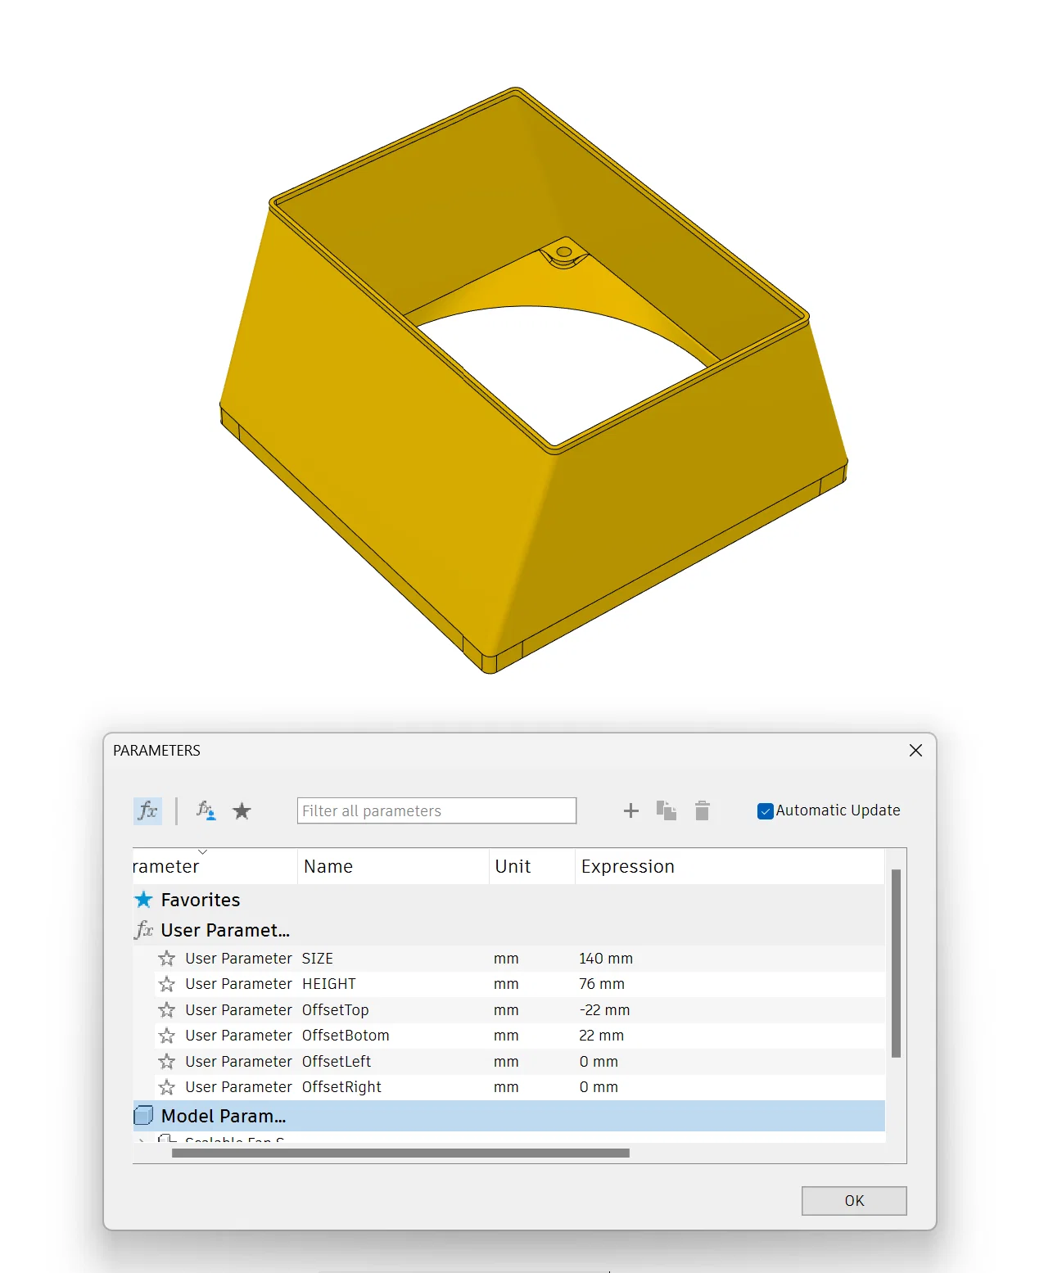This screenshot has height=1273, width=1053.
Task: Edit the 0 mm expression for OffsetLeft
Action: click(x=599, y=1061)
